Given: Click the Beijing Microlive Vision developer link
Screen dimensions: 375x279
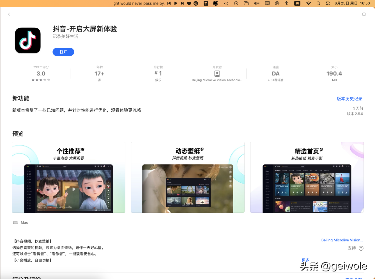Looking at the screenshot, I should click(342, 240).
